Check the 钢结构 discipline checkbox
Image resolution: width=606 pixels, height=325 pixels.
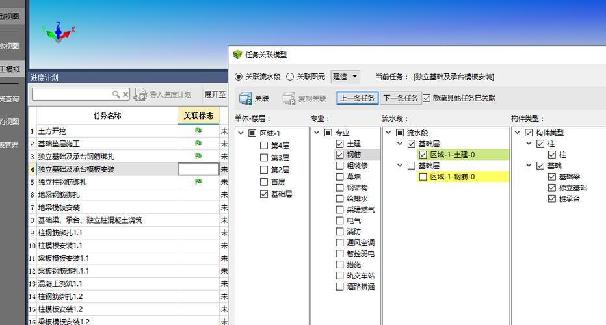(339, 188)
